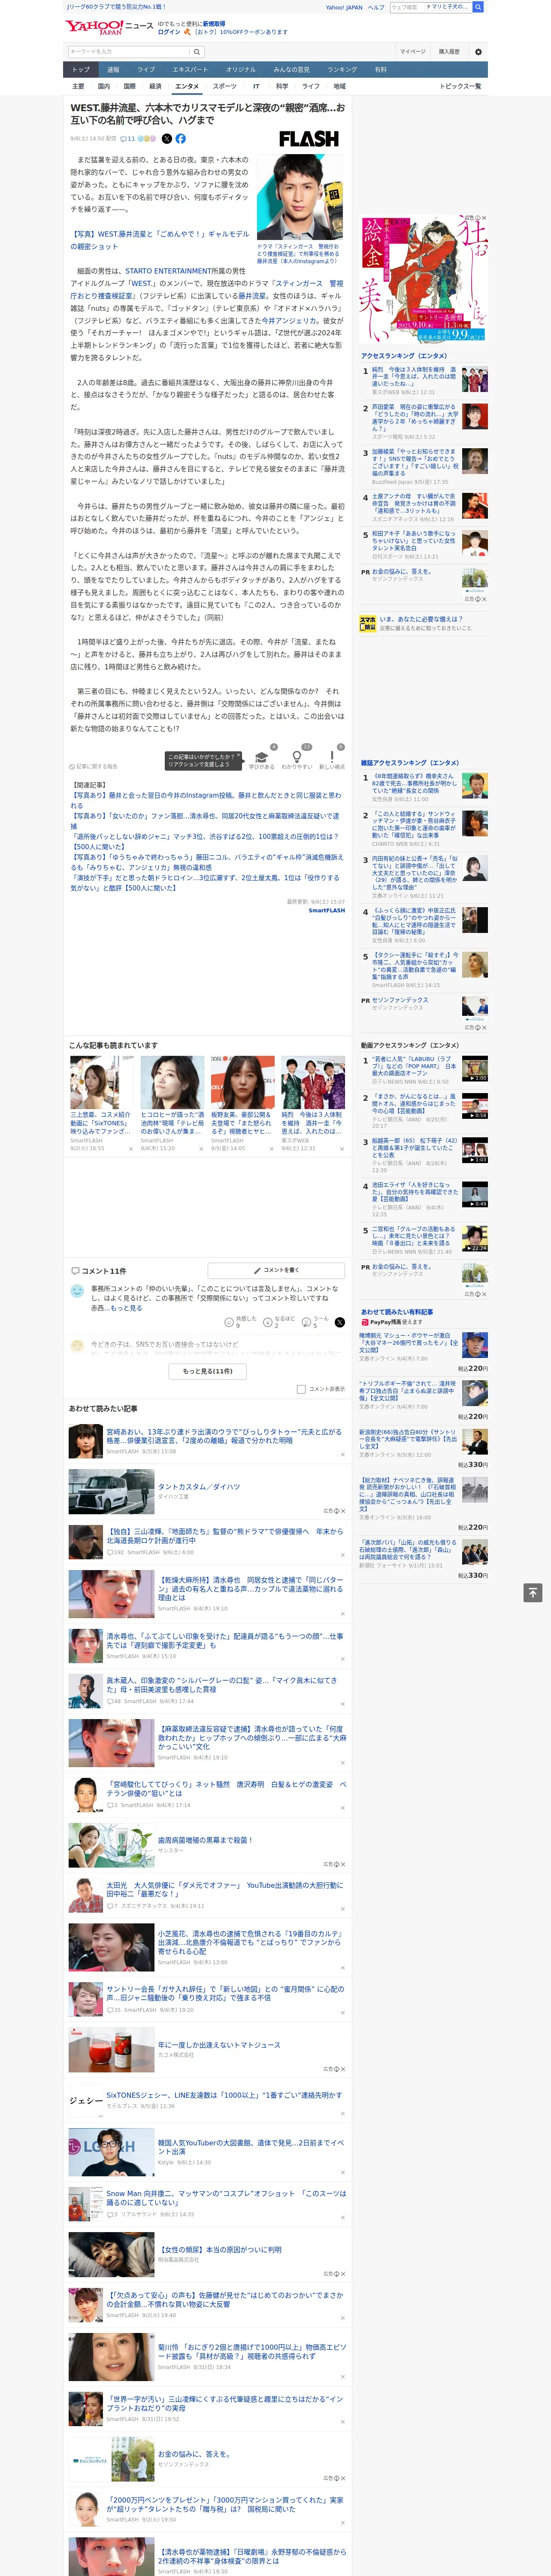Image resolution: width=551 pixels, height=2576 pixels.
Task: Click the PayPay icon by 残高使えます
Action: 365,1322
